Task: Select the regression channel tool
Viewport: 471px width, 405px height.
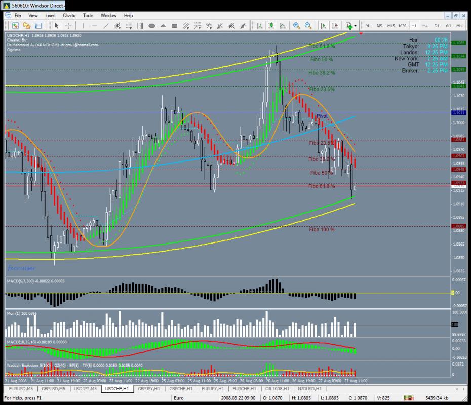Action: pyautogui.click(x=243, y=26)
